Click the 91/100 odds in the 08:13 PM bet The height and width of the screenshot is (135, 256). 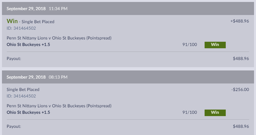pos(190,112)
